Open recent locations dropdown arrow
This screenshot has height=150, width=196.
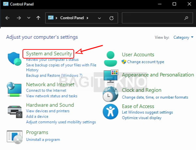pos(29,18)
